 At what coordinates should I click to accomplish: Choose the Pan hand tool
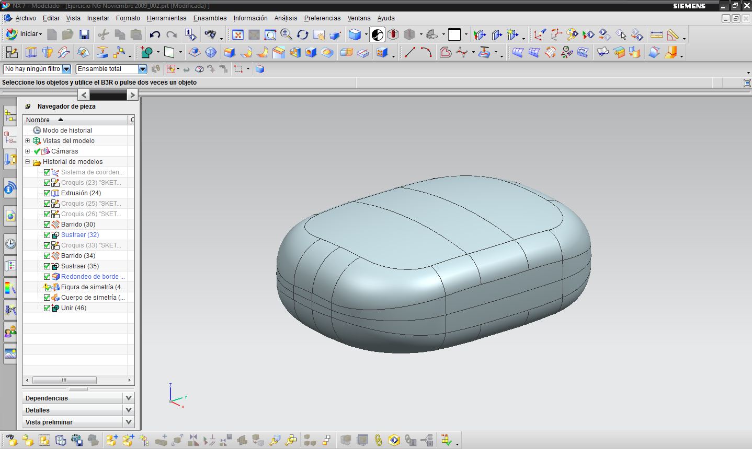pyautogui.click(x=319, y=35)
